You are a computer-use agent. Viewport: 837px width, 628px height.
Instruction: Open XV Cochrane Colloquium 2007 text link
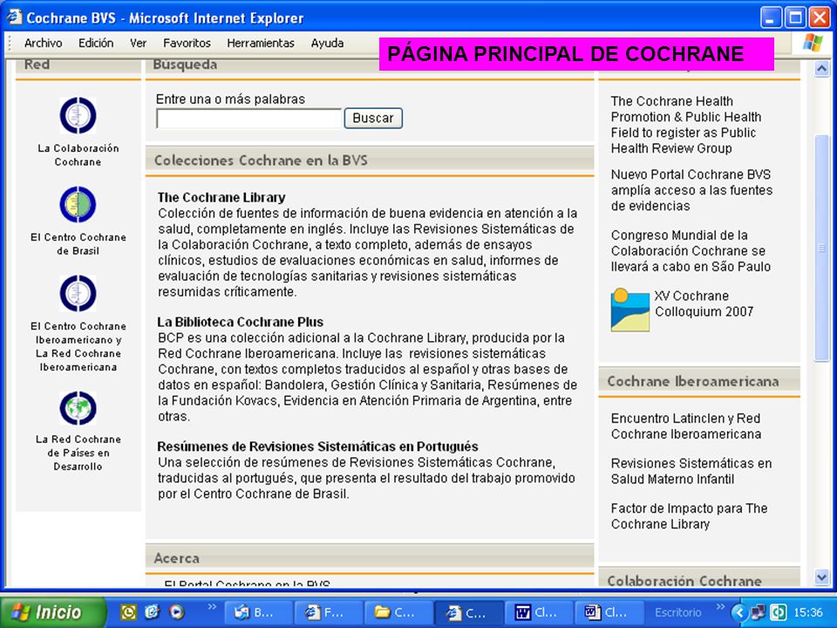point(704,304)
